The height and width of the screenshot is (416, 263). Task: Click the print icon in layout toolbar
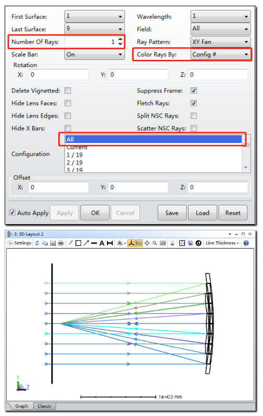coord(61,243)
